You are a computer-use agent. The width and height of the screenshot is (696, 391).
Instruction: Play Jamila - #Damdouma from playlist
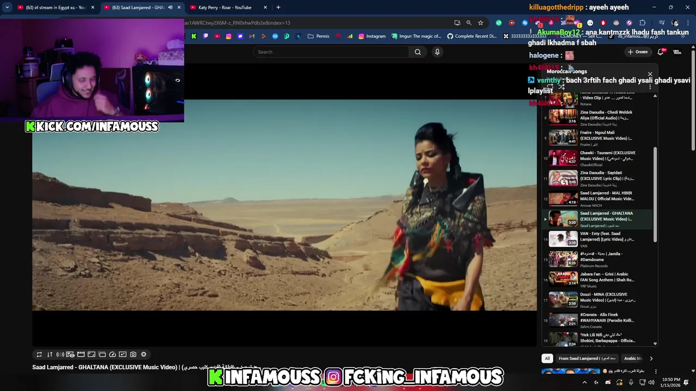[x=597, y=259]
